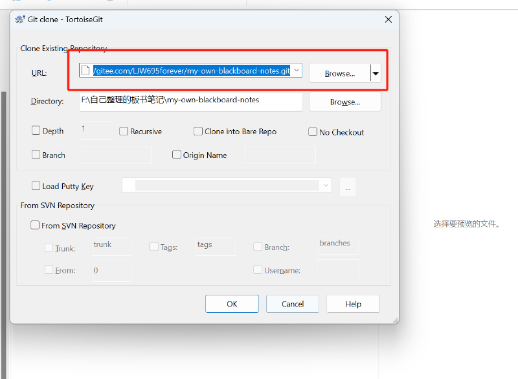Image resolution: width=518 pixels, height=379 pixels.
Task: Click the dialog resize grip corner
Action: [395, 321]
